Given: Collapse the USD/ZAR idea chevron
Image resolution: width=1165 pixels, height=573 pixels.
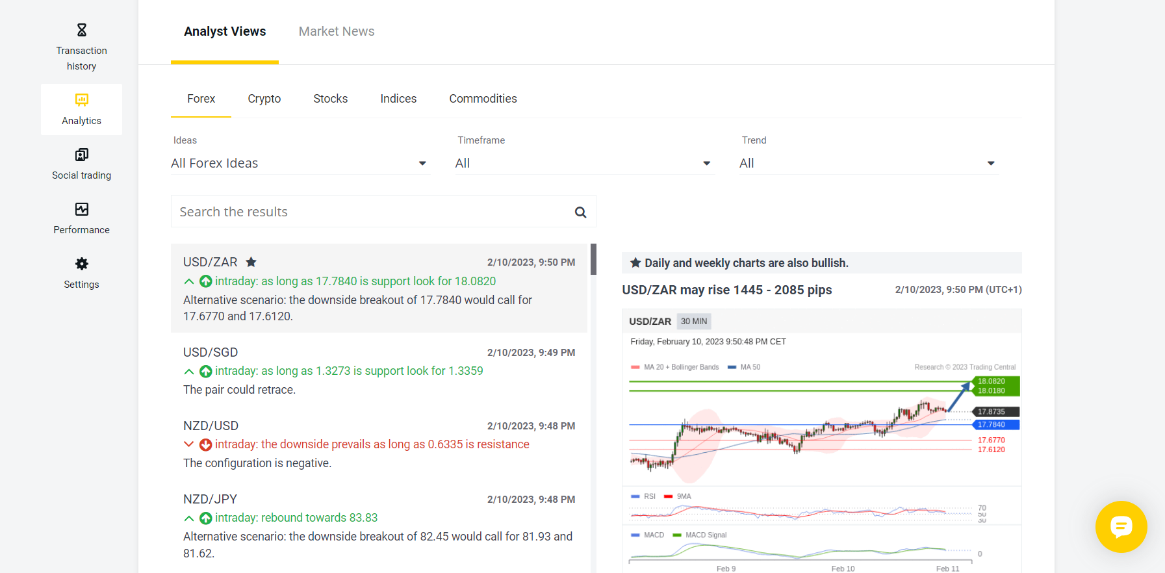Looking at the screenshot, I should tap(189, 281).
